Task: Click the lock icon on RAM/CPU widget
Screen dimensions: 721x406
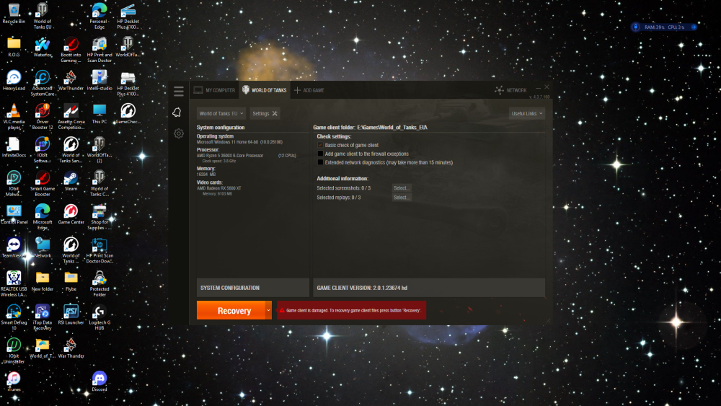Action: 636,27
